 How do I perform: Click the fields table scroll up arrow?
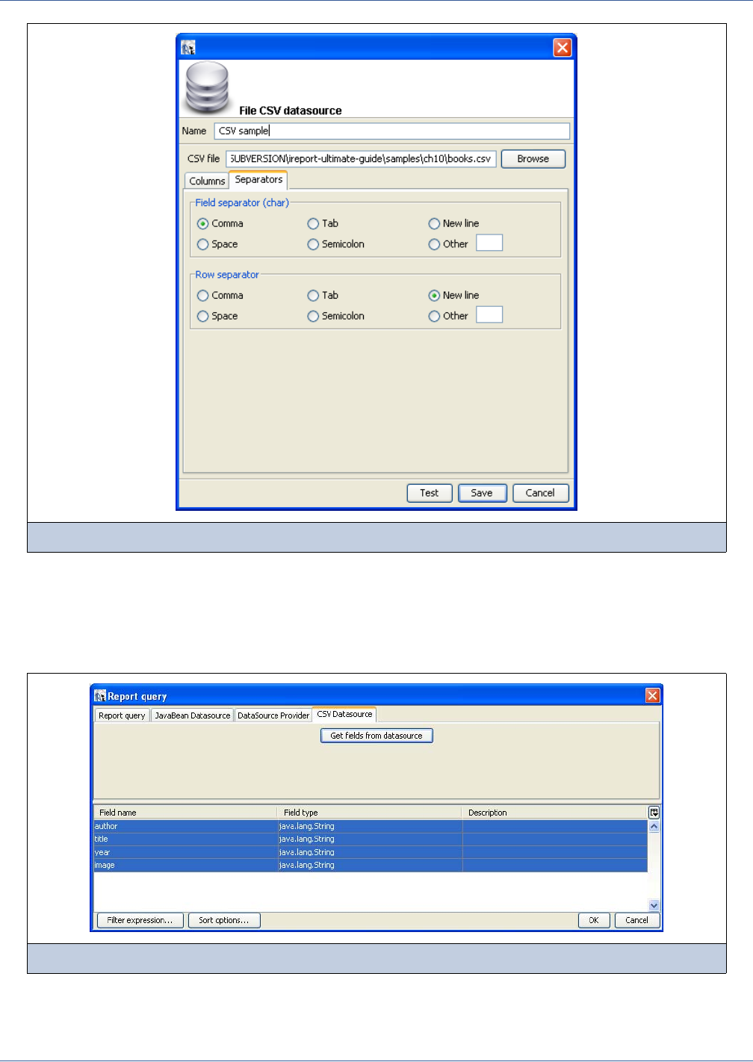(x=654, y=827)
